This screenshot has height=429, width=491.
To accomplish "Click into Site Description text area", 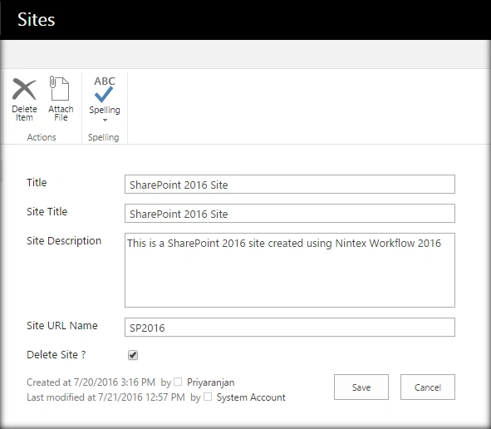I will tap(290, 270).
